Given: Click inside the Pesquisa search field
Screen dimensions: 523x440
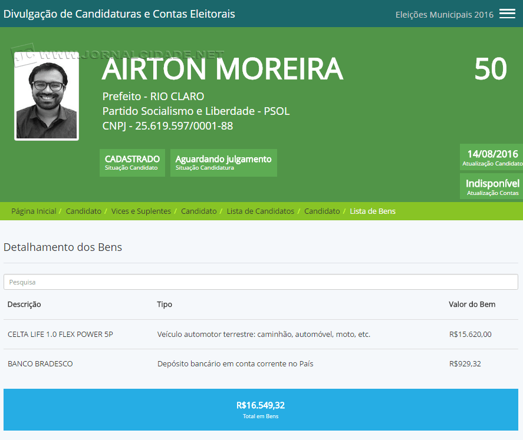Looking at the screenshot, I should point(261,282).
